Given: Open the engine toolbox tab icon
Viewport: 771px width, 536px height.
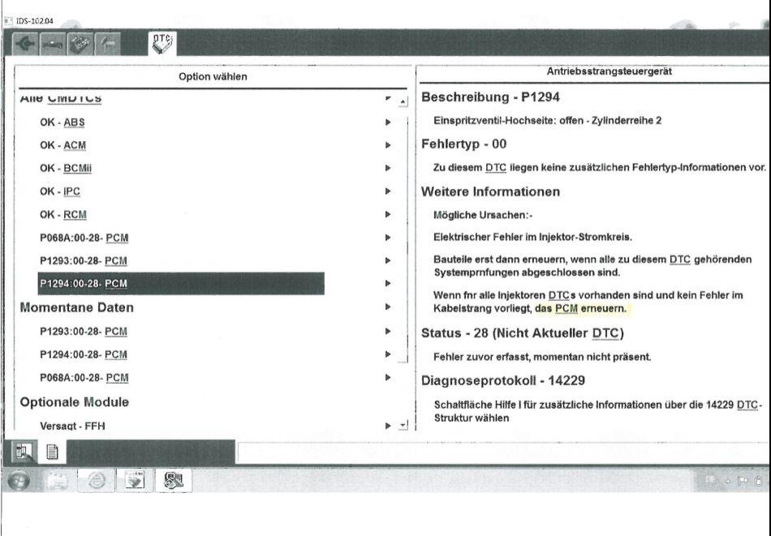Looking at the screenshot, I should (80, 44).
